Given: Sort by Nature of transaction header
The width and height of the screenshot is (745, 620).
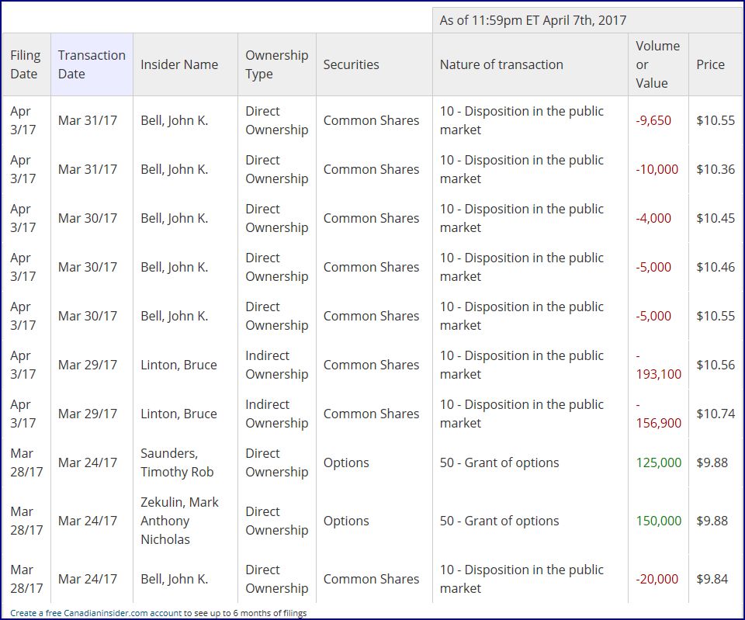Looking at the screenshot, I should pyautogui.click(x=501, y=64).
